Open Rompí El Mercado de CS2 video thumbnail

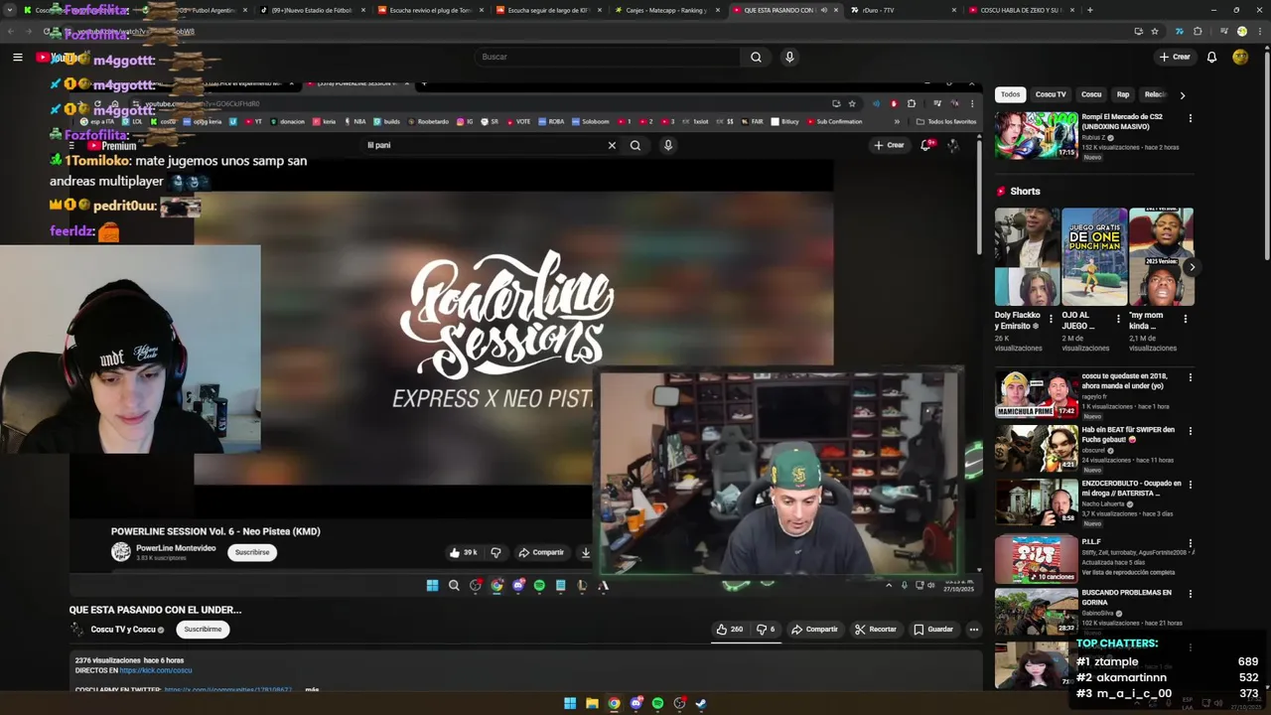(x=1037, y=136)
